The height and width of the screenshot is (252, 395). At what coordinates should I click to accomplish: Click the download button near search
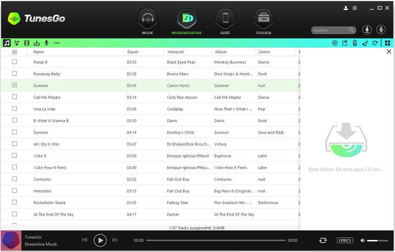coord(367,30)
